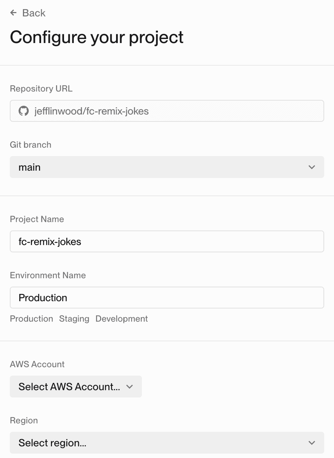
Task: Click the Environment Name label
Action: pos(48,275)
